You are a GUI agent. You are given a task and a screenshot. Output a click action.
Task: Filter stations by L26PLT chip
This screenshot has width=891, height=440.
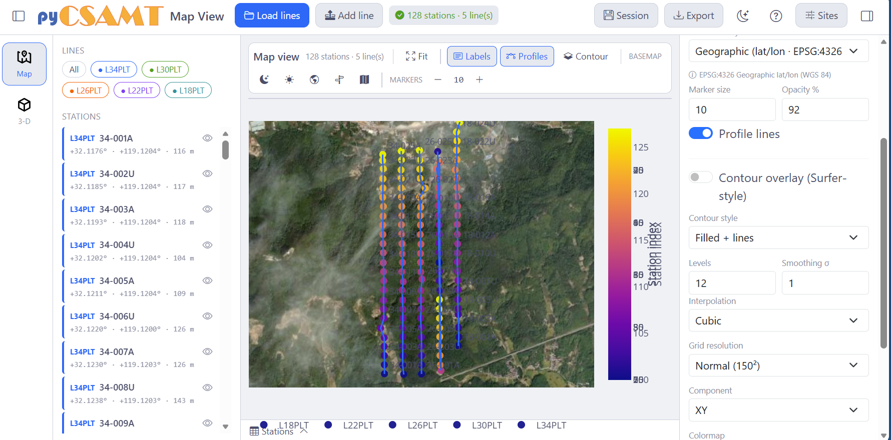[86, 90]
